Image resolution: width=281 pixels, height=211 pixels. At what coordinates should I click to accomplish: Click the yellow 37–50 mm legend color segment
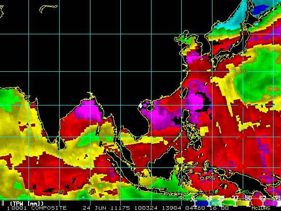pos(242,203)
